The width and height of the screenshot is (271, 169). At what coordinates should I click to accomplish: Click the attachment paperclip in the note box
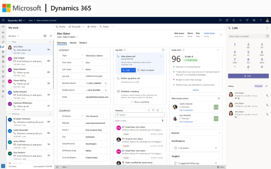point(163,120)
